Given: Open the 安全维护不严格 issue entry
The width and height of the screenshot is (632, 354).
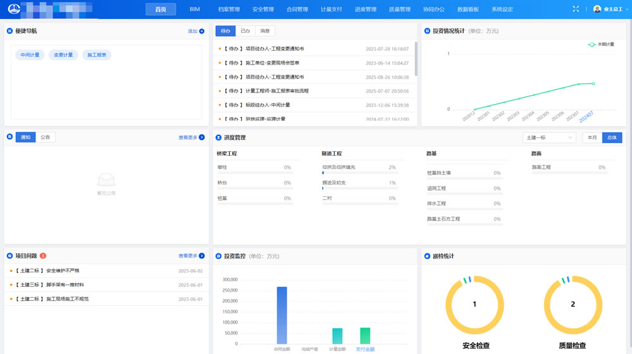Looking at the screenshot, I should coord(63,271).
